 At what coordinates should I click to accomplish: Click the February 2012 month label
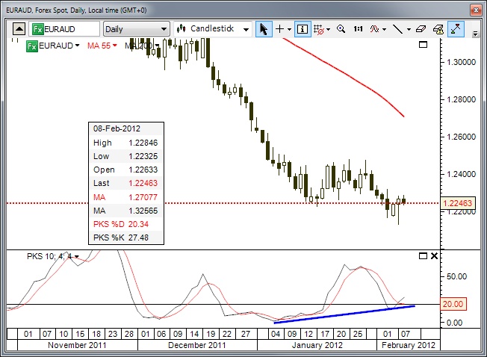tap(409, 345)
